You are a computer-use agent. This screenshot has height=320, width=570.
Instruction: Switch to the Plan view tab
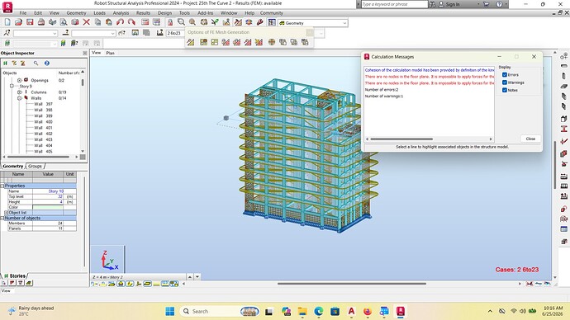pyautogui.click(x=110, y=53)
